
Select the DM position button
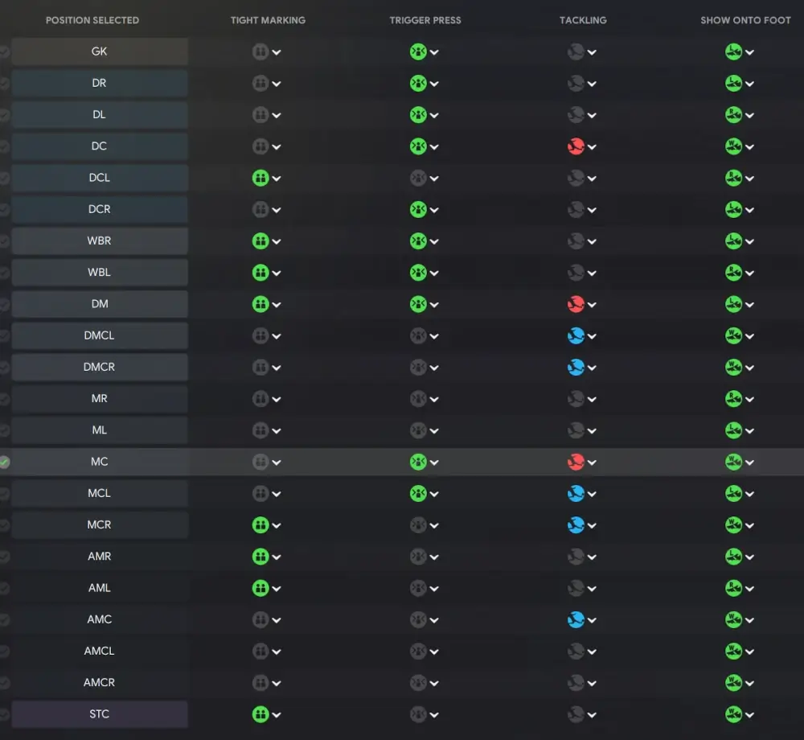(100, 303)
